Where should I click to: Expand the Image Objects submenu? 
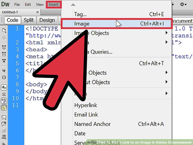pyautogui.click(x=166, y=33)
